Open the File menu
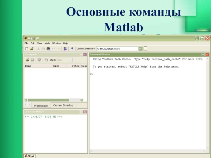Screen dimensions: 211x158 (26, 43)
